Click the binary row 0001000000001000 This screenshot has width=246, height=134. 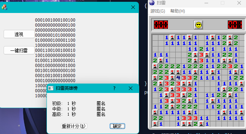pyautogui.click(x=55, y=65)
